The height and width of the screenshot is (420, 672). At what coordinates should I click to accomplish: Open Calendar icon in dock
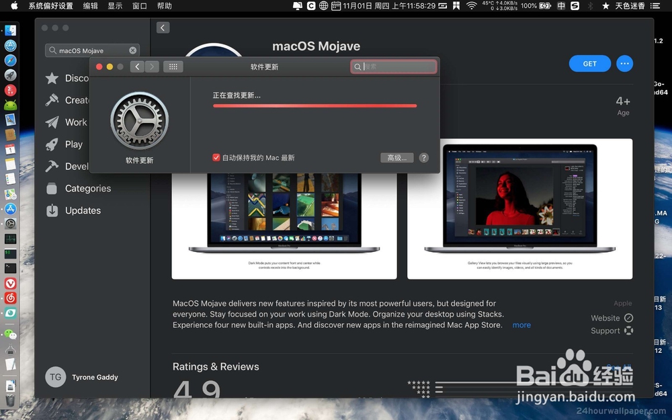tap(10, 149)
